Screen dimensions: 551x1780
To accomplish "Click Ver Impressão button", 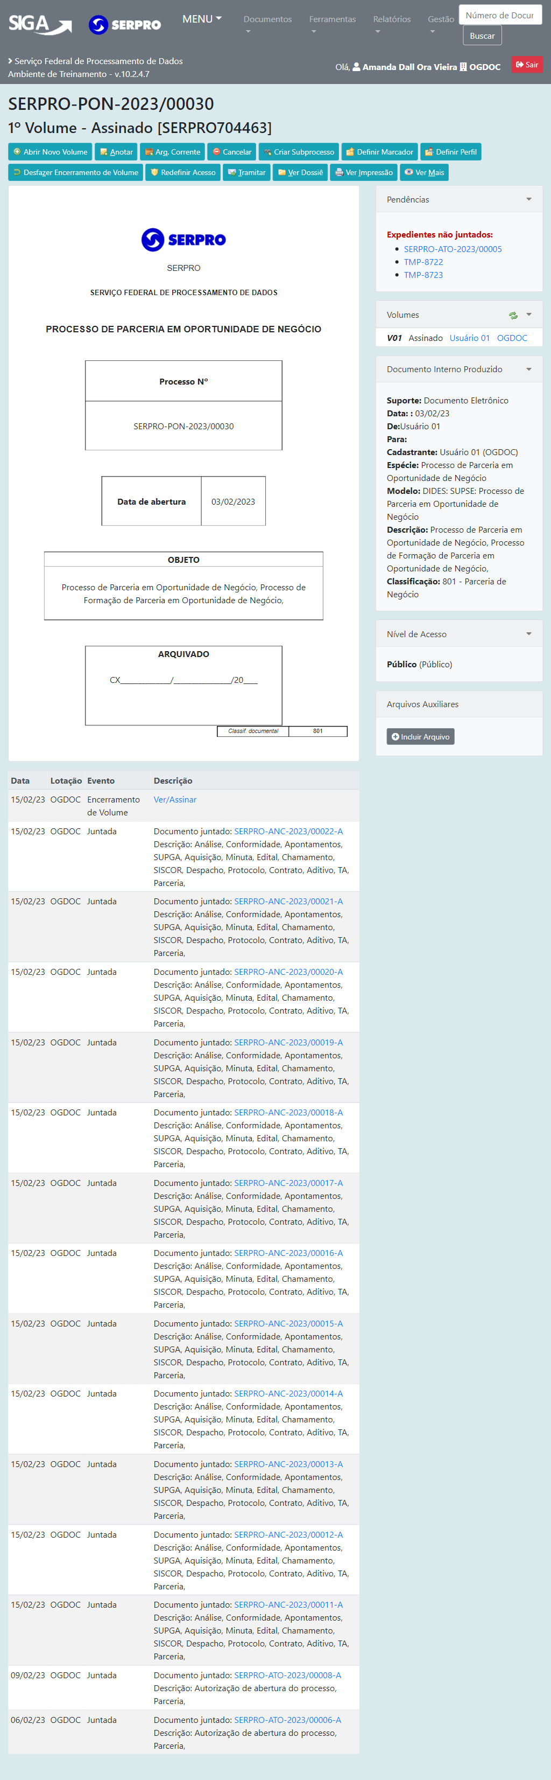I will tap(363, 172).
